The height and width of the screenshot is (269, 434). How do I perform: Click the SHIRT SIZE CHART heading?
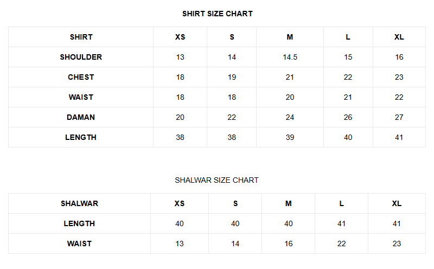(217, 14)
